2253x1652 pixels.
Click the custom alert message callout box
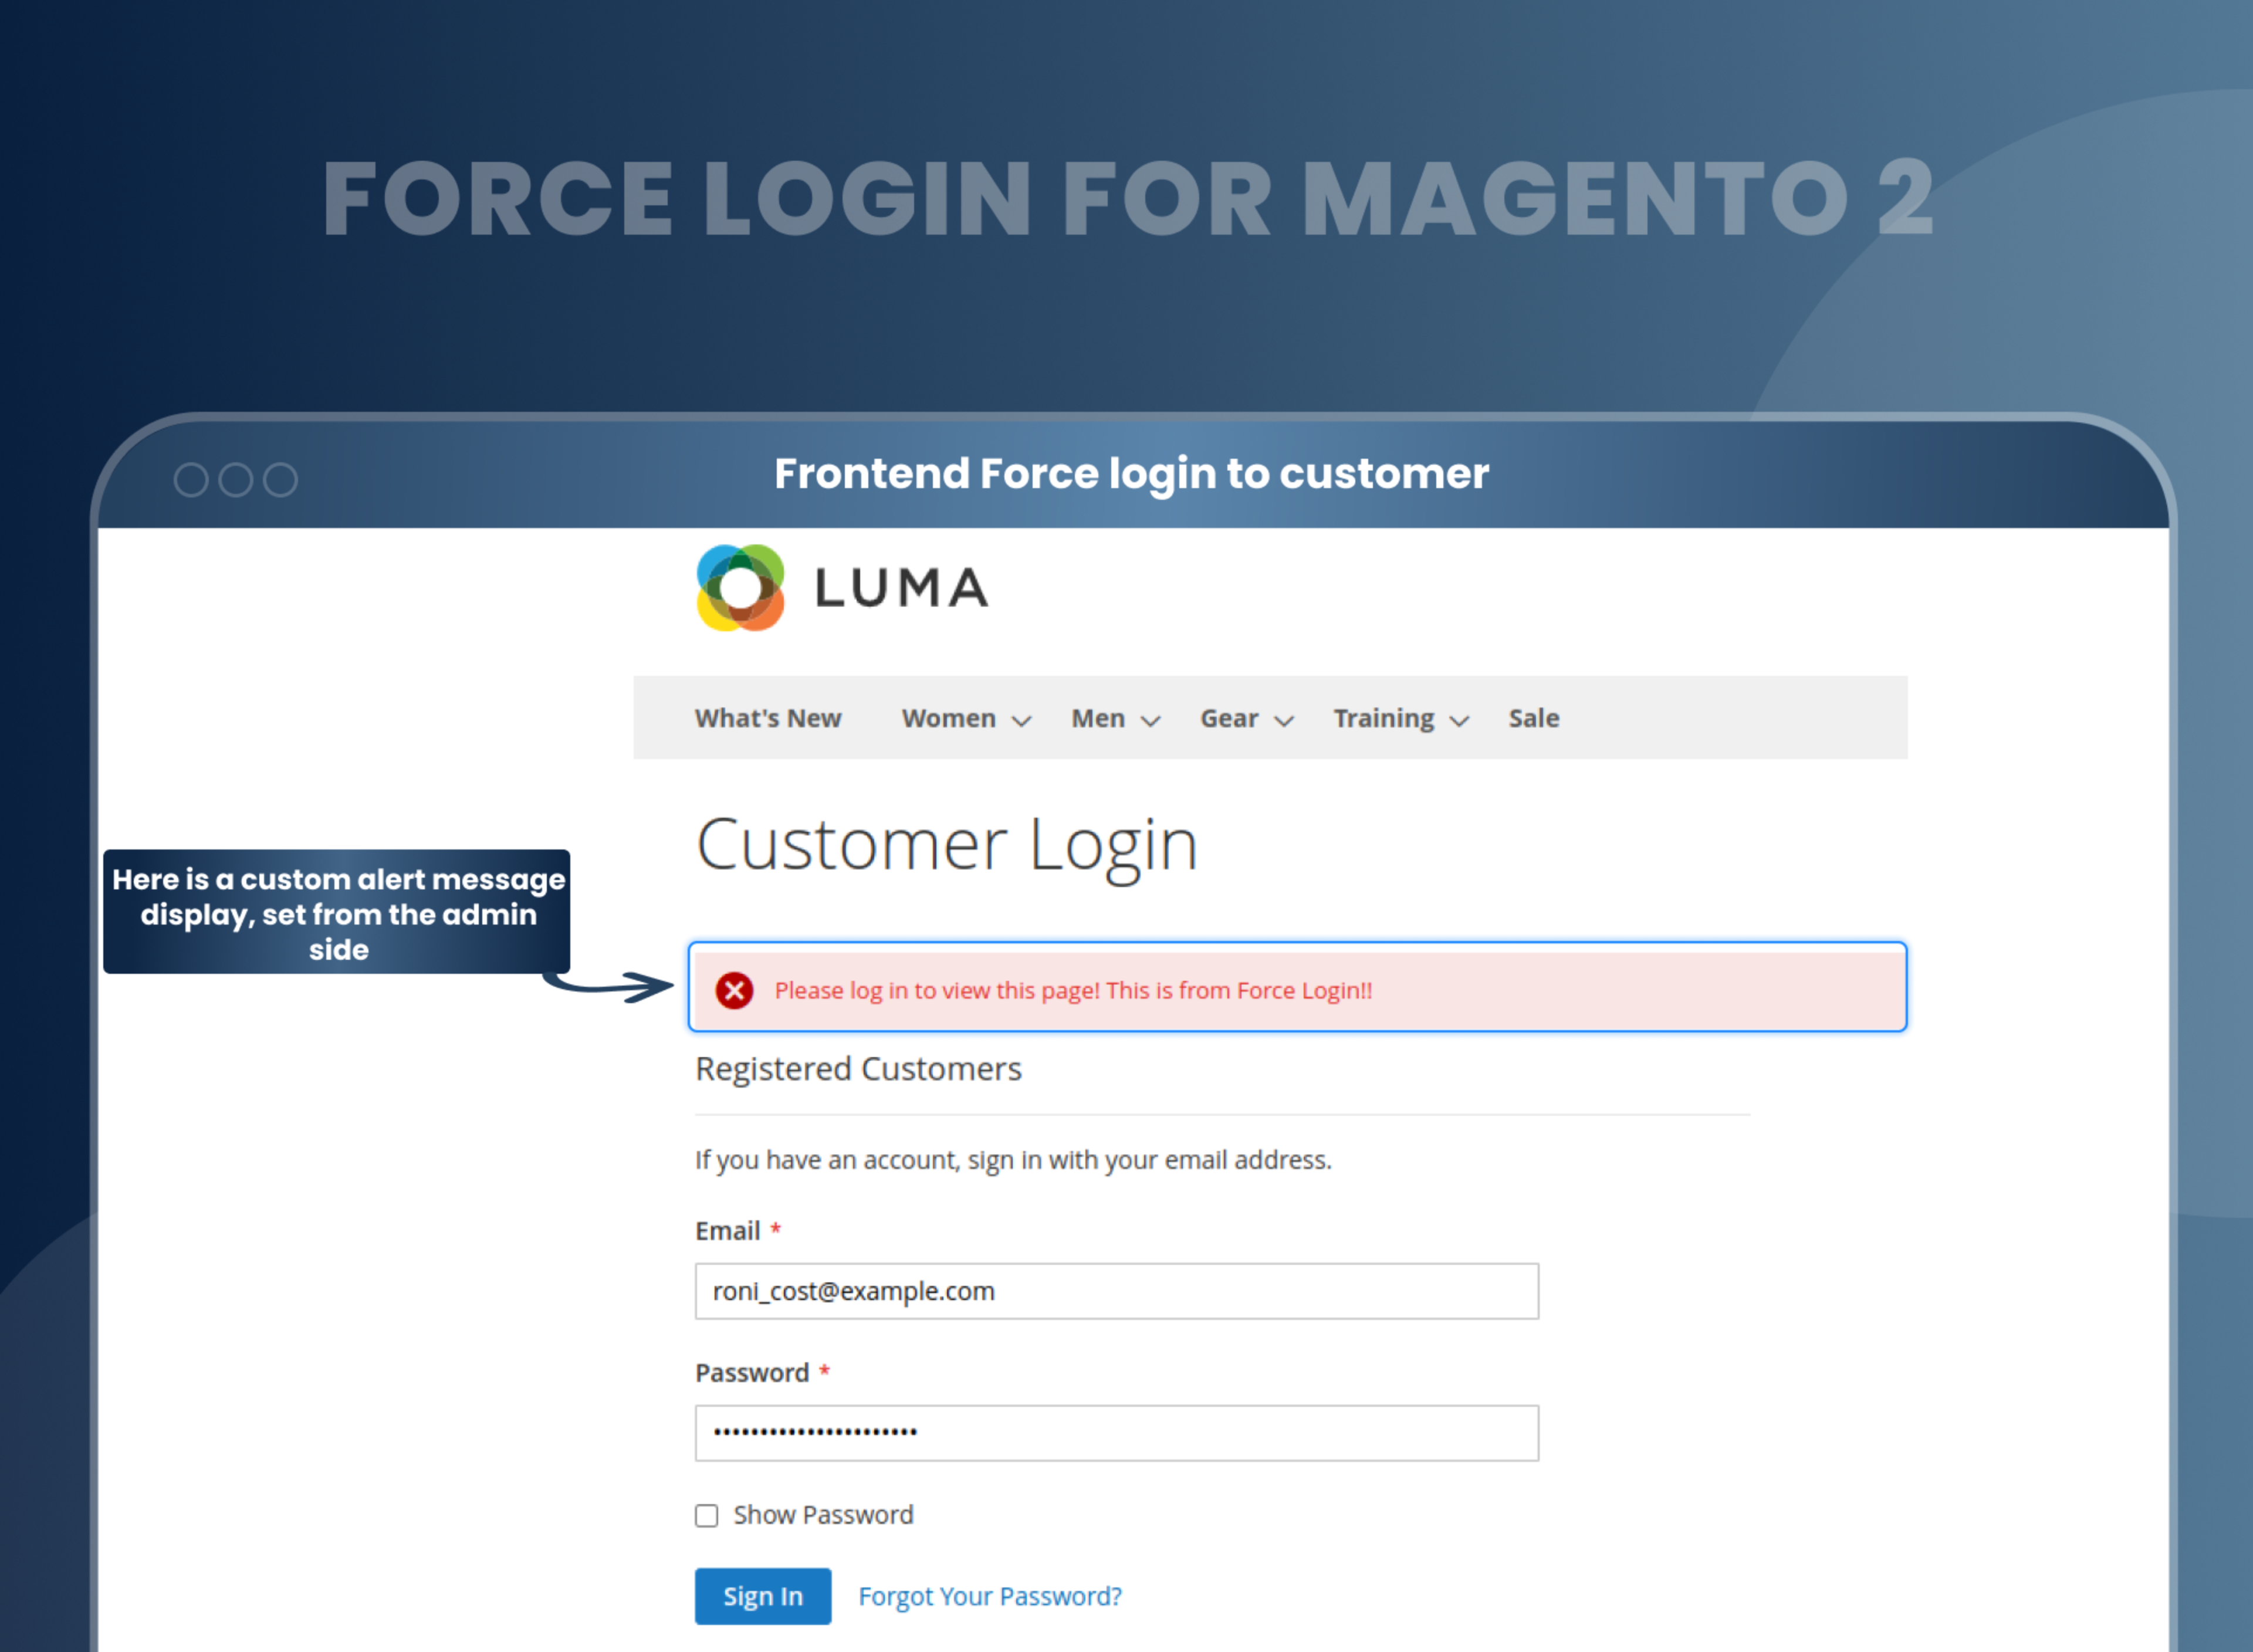coord(338,913)
